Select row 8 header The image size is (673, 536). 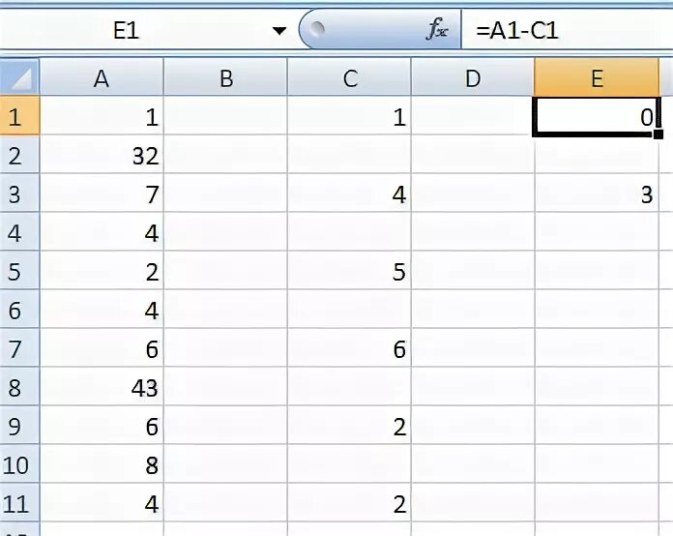tap(19, 387)
